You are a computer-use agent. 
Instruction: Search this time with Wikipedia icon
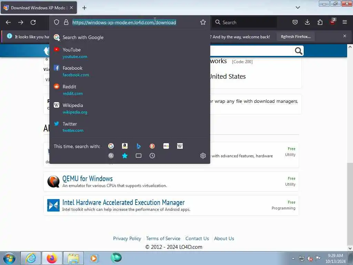180,146
